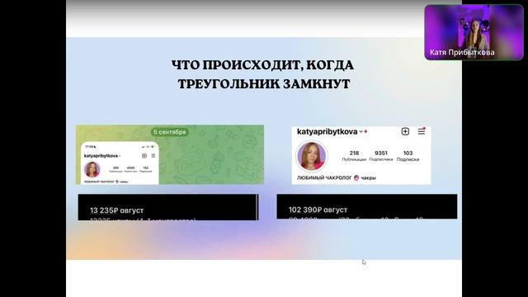The height and width of the screenshot is (297, 528).
Task: Click the plus-square create icon in the Instagram header
Action: [405, 131]
